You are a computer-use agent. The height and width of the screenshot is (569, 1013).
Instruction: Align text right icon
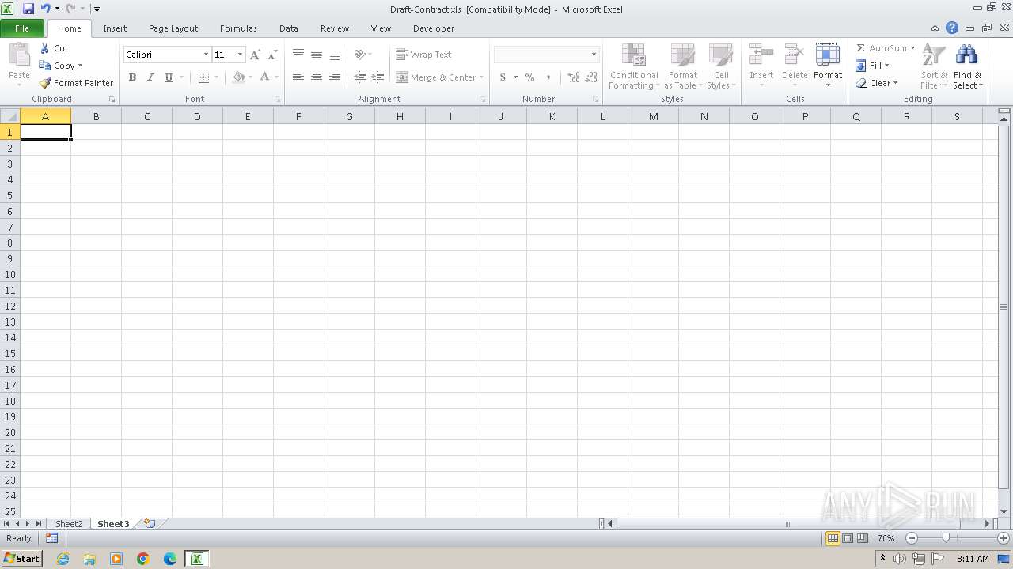click(335, 77)
